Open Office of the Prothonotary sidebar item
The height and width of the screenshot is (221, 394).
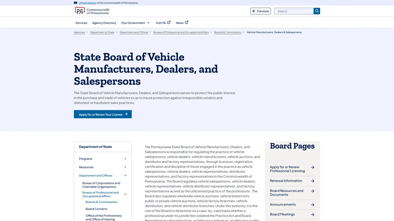tap(103, 217)
